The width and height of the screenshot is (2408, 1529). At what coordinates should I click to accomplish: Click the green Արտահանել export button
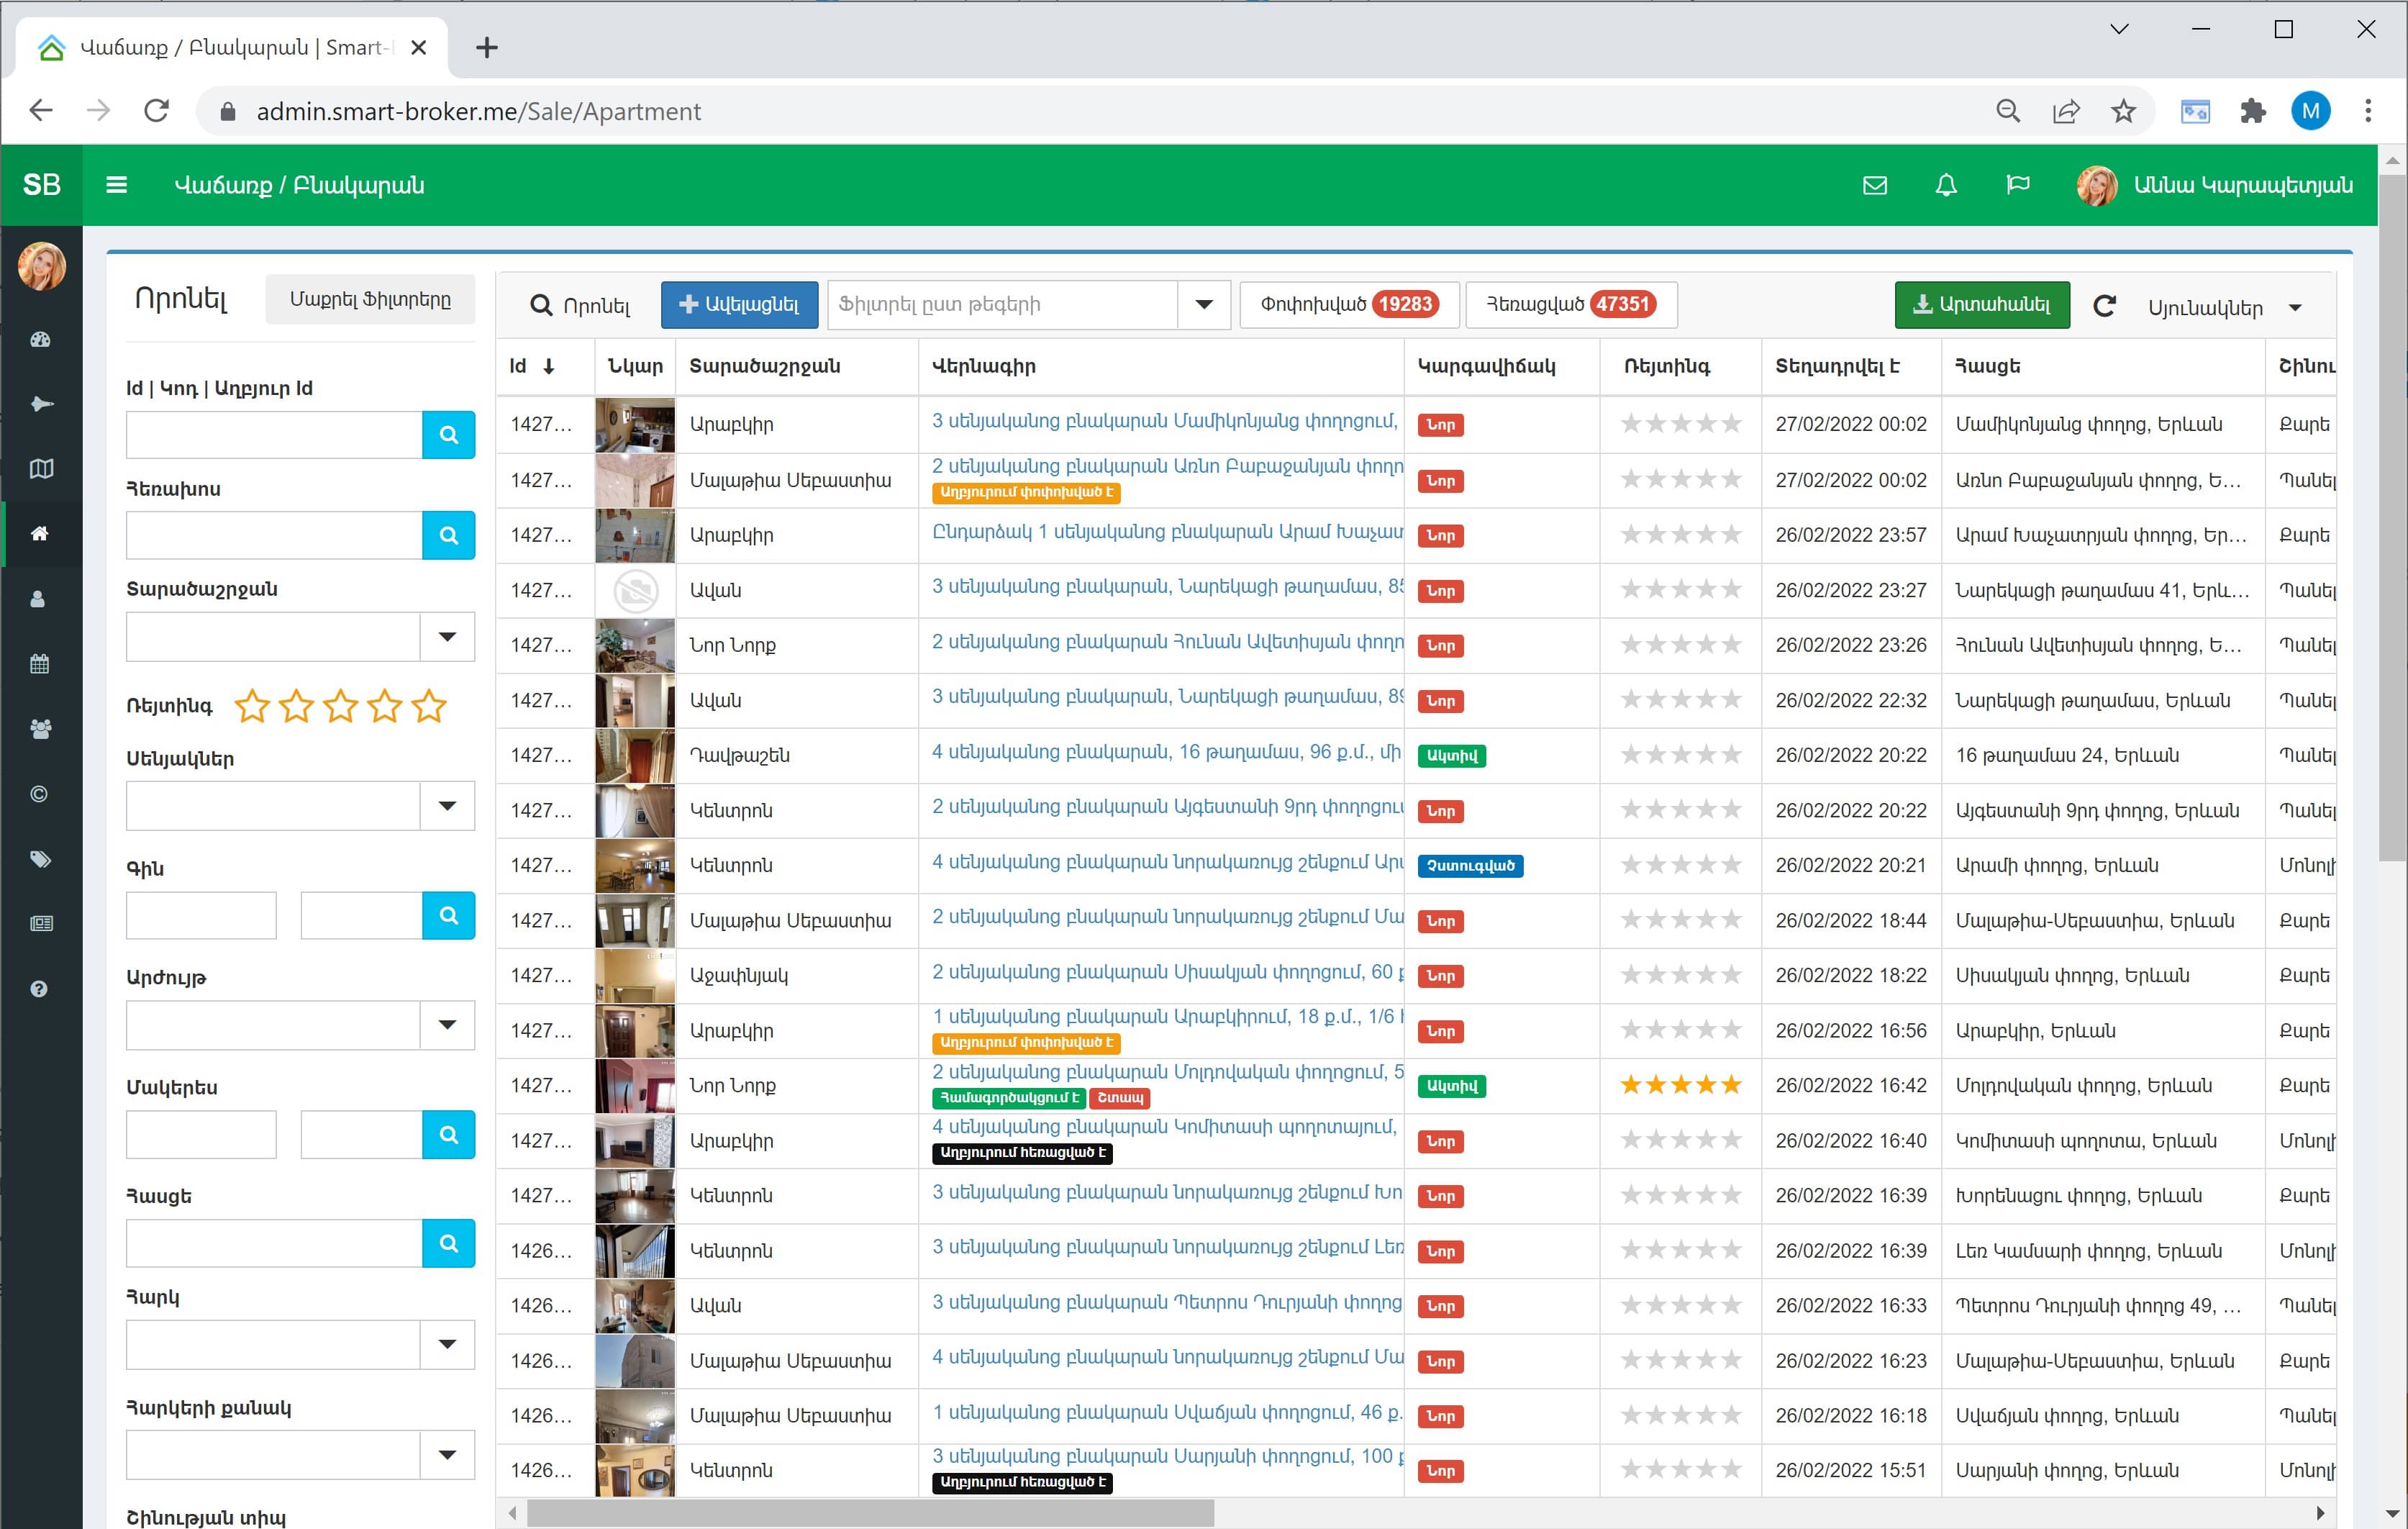(x=1982, y=305)
